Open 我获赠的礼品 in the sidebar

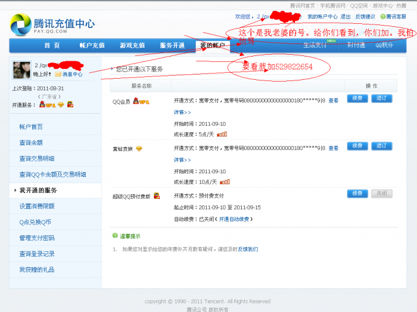coord(37,270)
